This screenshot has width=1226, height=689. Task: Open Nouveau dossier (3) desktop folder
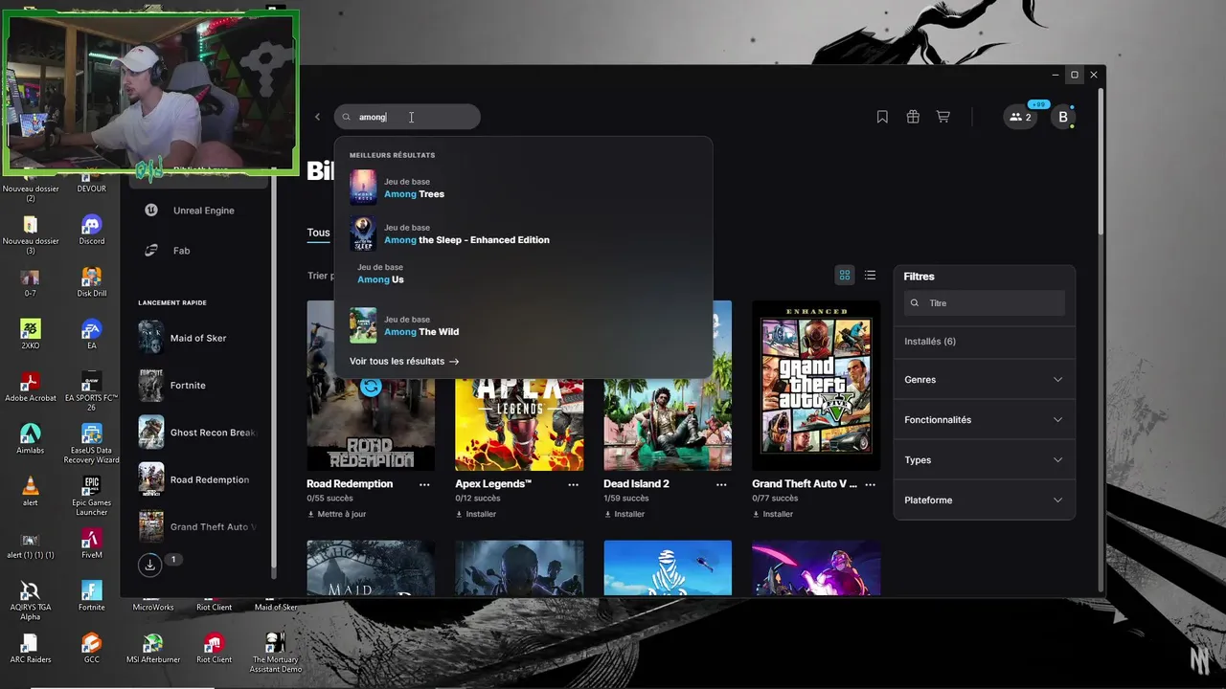[31, 233]
